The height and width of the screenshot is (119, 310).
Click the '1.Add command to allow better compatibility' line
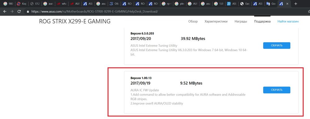pos(188,97)
